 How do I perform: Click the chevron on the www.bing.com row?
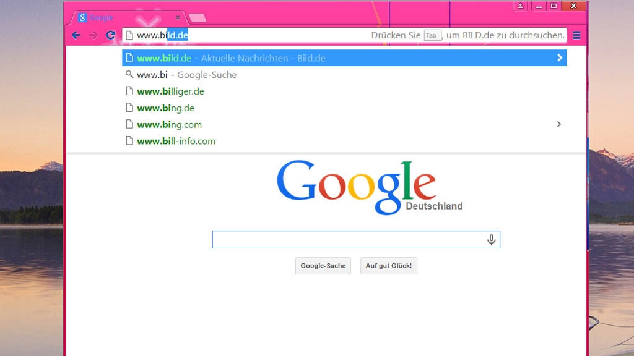click(559, 124)
